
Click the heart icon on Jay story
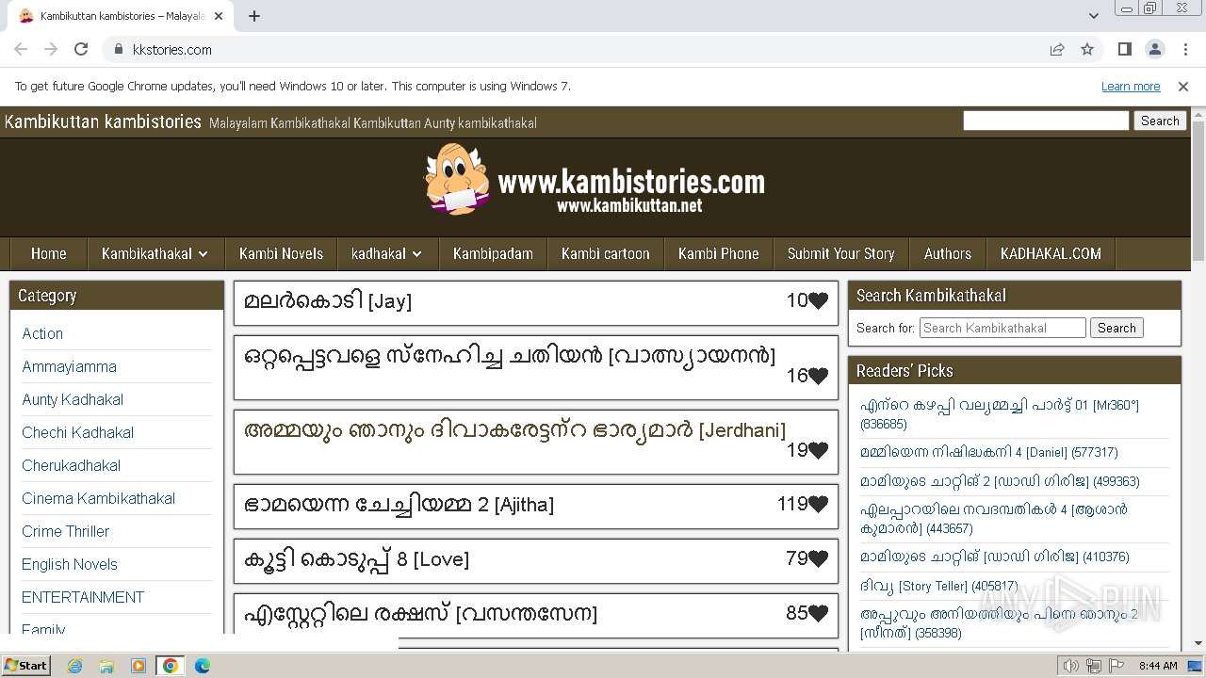pos(818,301)
